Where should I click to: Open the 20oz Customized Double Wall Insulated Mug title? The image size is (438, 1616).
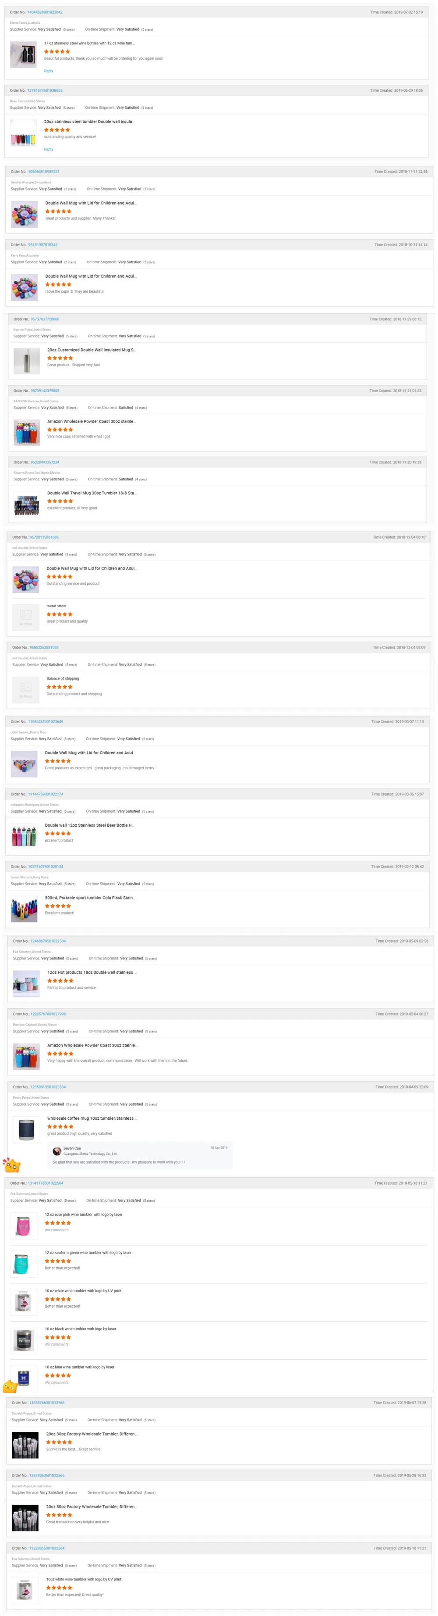91,350
